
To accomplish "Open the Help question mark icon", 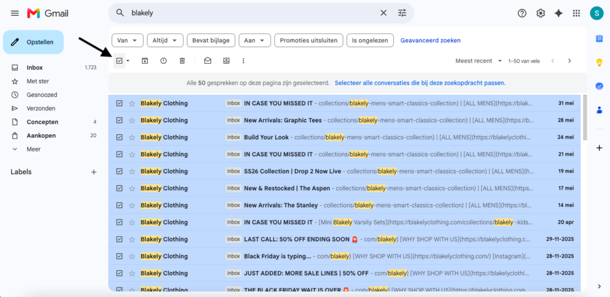I will point(522,13).
